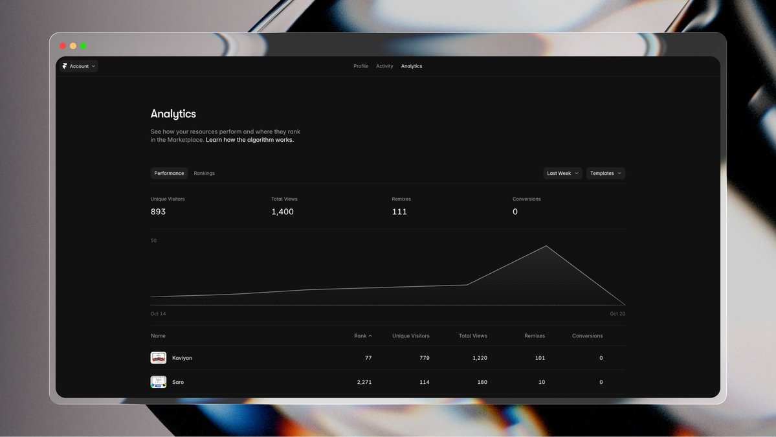Switch to the Rankings tab
This screenshot has width=776, height=437.
coord(204,174)
